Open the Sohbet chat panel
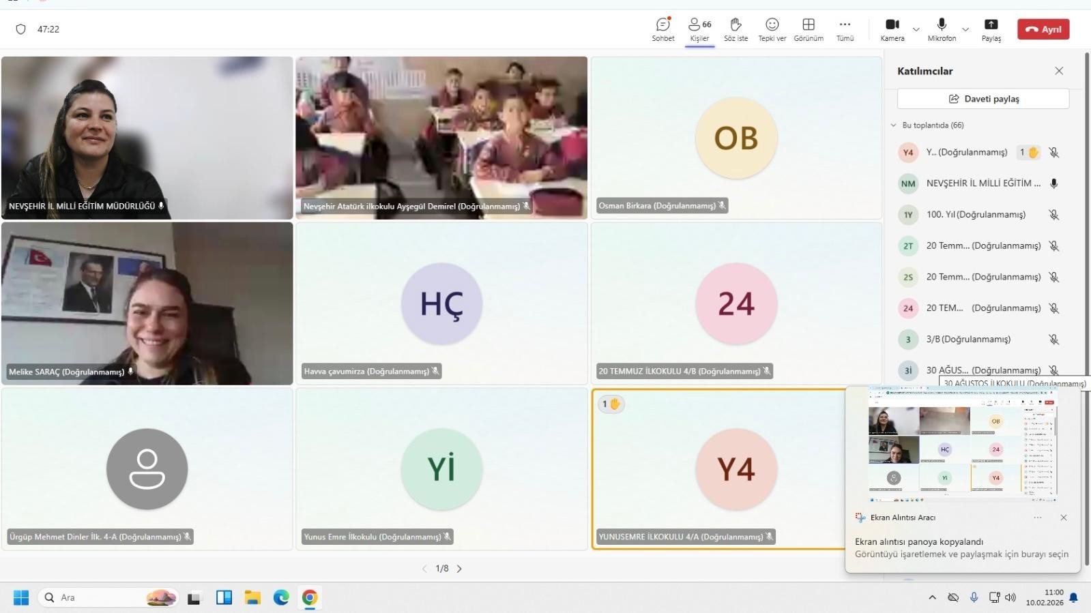1091x613 pixels. [663, 29]
